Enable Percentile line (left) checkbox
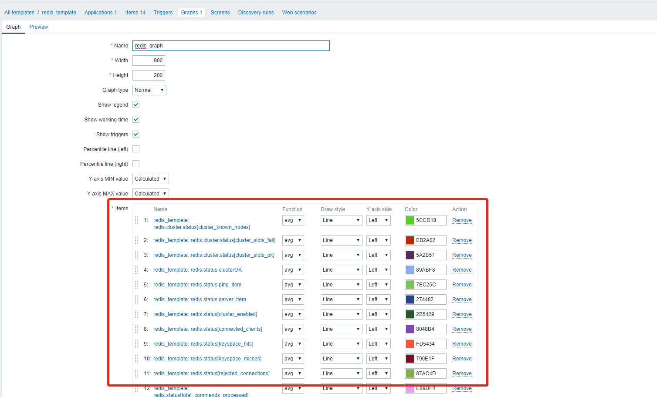Image resolution: width=657 pixels, height=397 pixels. point(136,149)
